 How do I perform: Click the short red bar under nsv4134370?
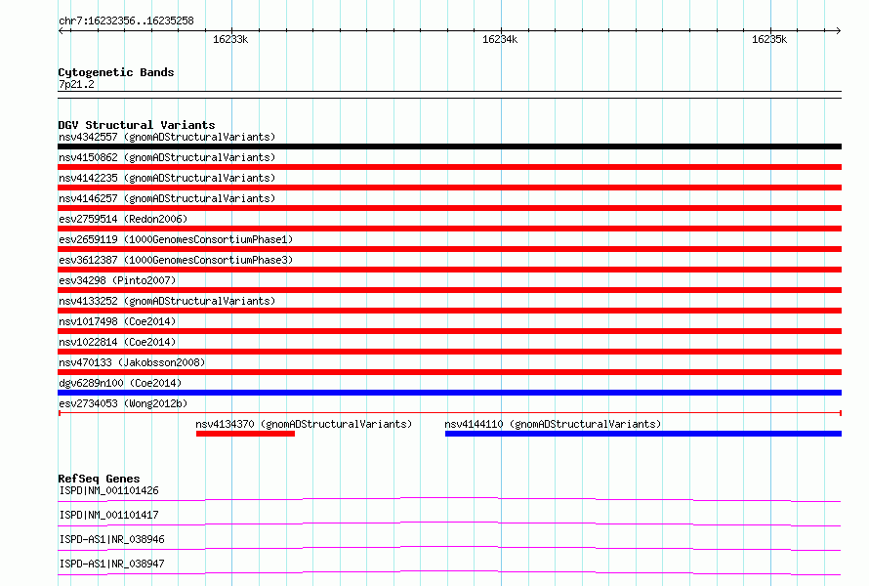245,434
